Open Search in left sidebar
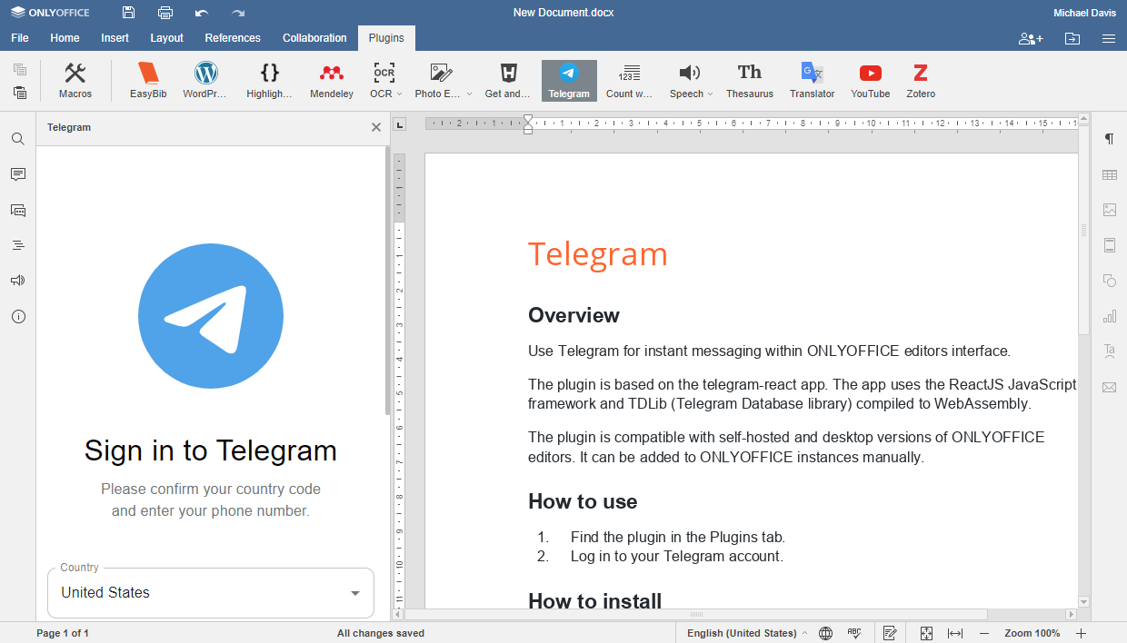1127x643 pixels. point(18,139)
